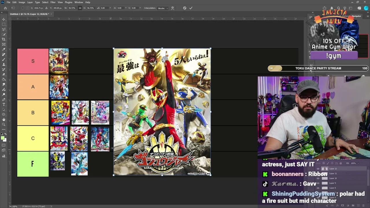Select the History Brush tool
Viewport: 370px width, 208px height.
click(4, 69)
